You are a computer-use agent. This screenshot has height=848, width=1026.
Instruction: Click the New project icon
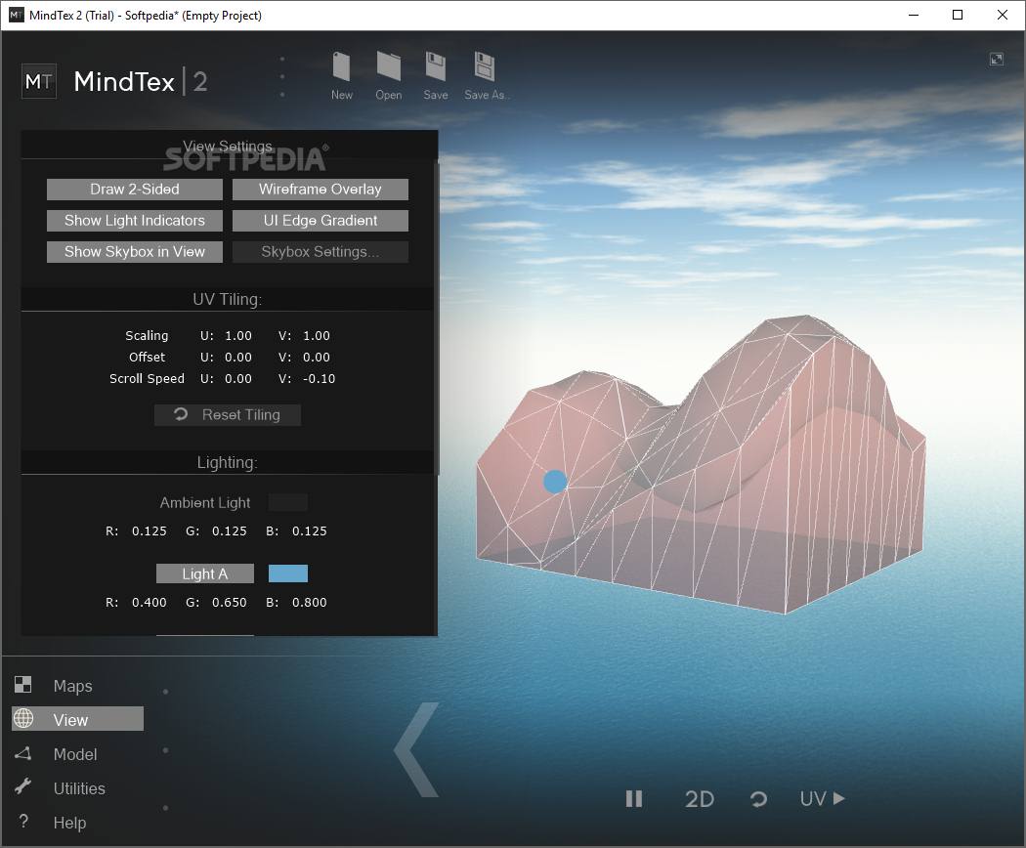pos(341,66)
